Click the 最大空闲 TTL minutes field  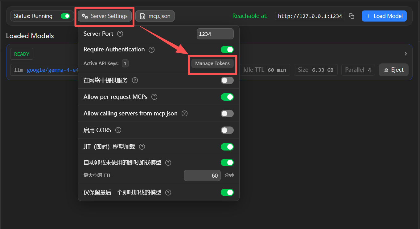coord(202,175)
